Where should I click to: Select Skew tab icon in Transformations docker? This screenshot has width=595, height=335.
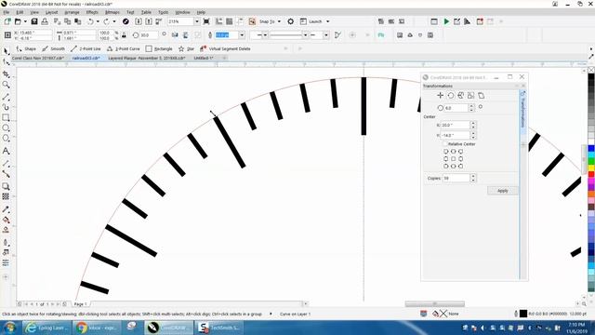(482, 95)
